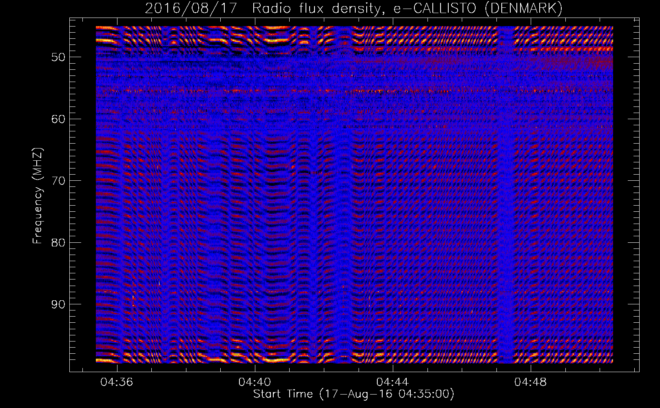Screen dimensions: 660x408
Task: Select the 04:48 time axis label
Action: click(x=530, y=382)
